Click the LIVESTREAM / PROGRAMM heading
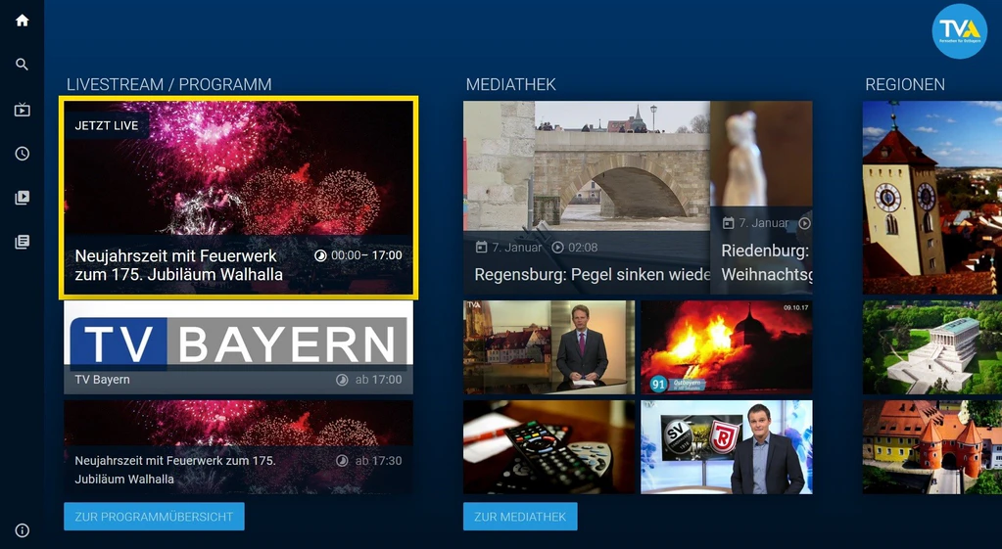This screenshot has width=1002, height=549. [169, 84]
